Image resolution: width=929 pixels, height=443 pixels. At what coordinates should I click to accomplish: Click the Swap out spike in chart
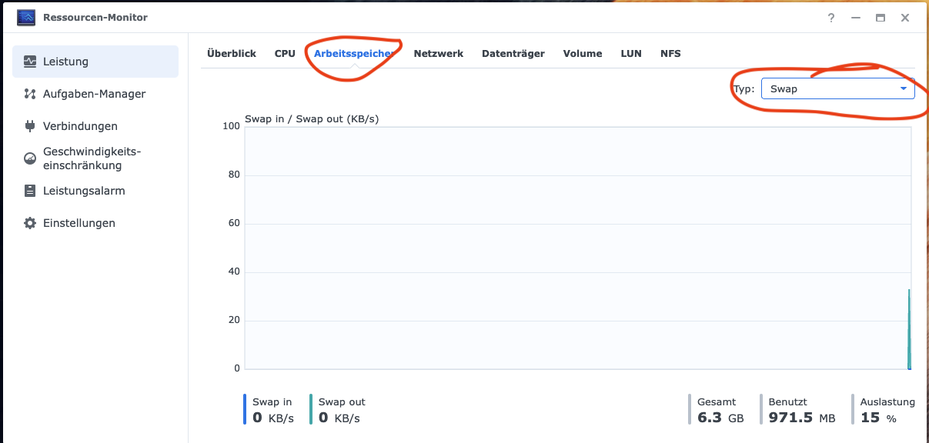coord(909,329)
